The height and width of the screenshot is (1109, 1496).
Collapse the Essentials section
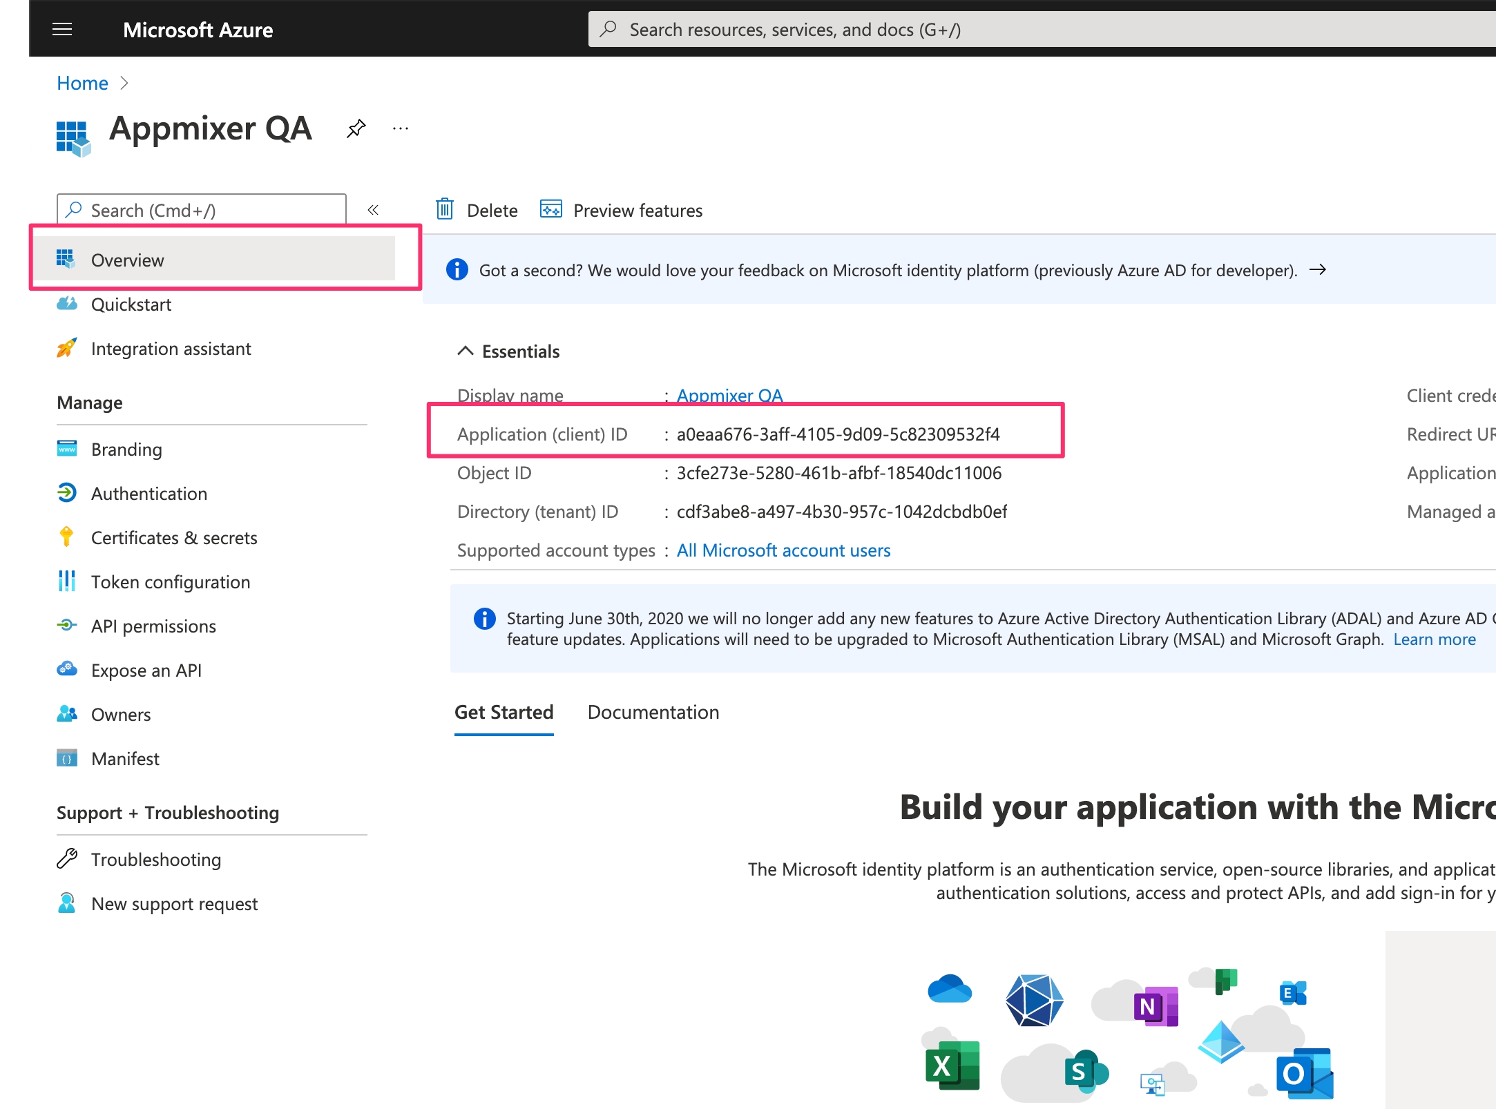(466, 351)
